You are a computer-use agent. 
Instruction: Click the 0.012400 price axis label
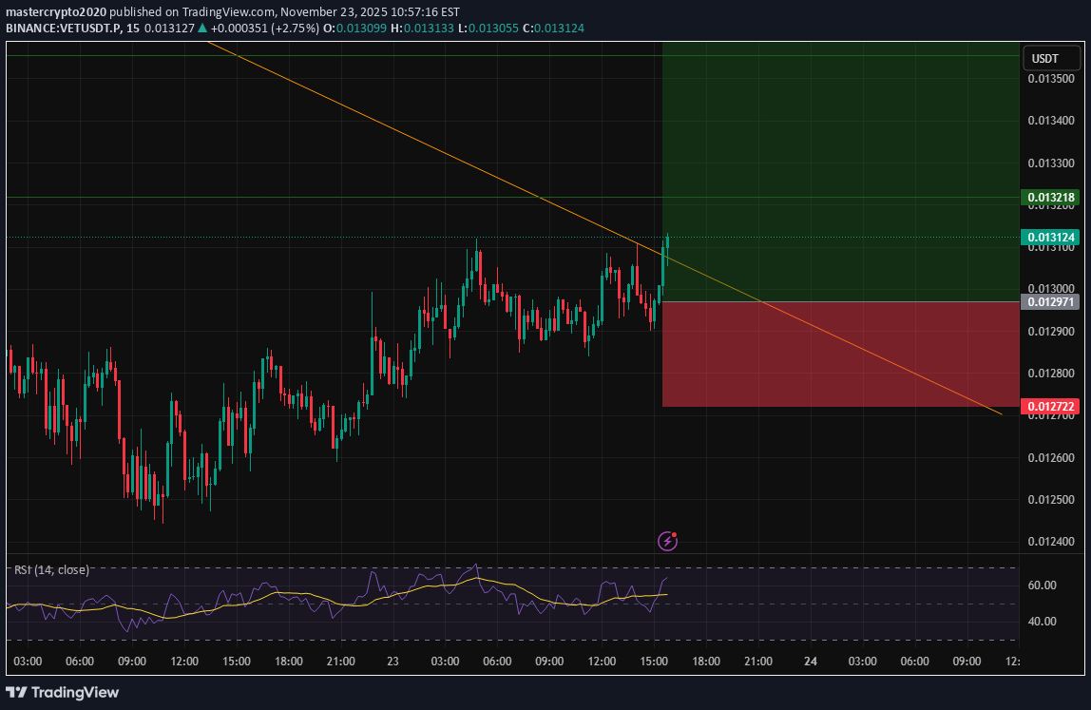[x=1051, y=542]
